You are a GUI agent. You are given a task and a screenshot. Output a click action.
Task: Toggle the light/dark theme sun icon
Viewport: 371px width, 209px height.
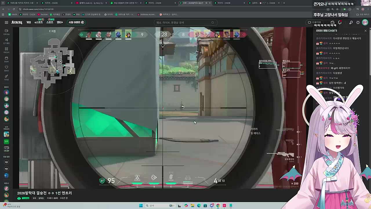(358, 22)
